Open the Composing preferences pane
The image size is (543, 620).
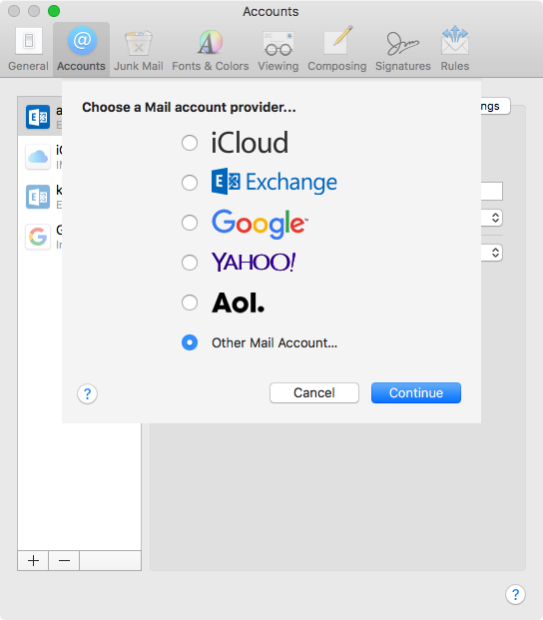coord(337,49)
